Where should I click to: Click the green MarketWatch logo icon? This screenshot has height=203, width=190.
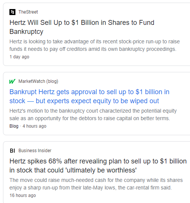[12, 81]
